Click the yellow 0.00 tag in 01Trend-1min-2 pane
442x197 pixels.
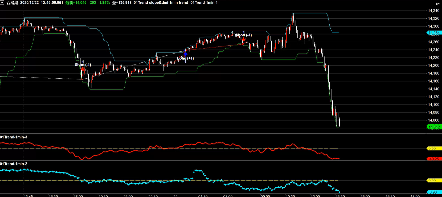(434, 181)
